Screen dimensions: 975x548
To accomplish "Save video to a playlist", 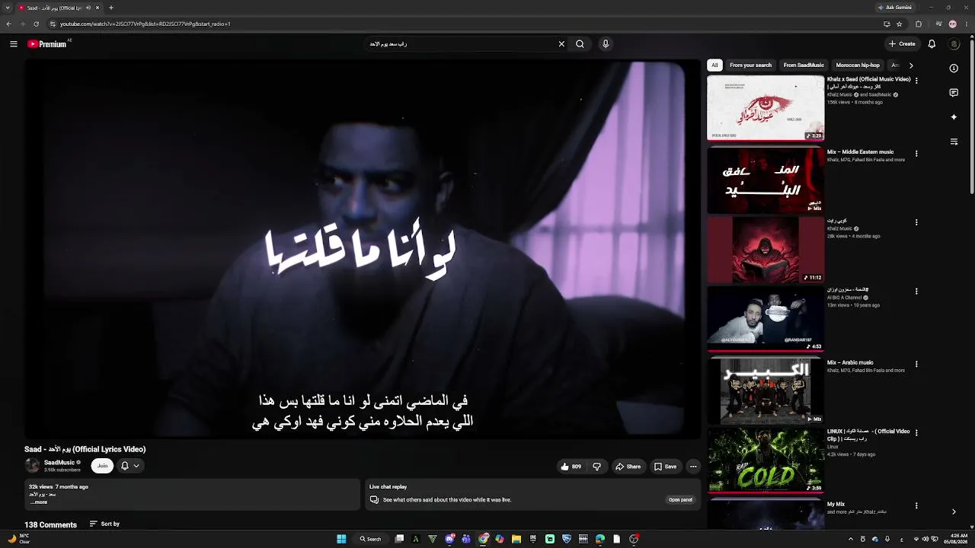I will pyautogui.click(x=665, y=467).
